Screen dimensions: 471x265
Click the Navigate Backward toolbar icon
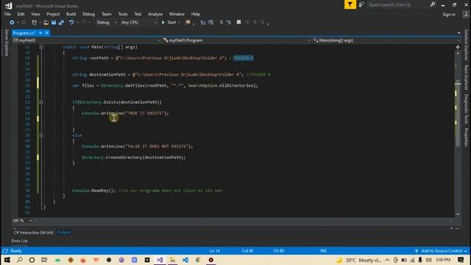tap(12, 23)
